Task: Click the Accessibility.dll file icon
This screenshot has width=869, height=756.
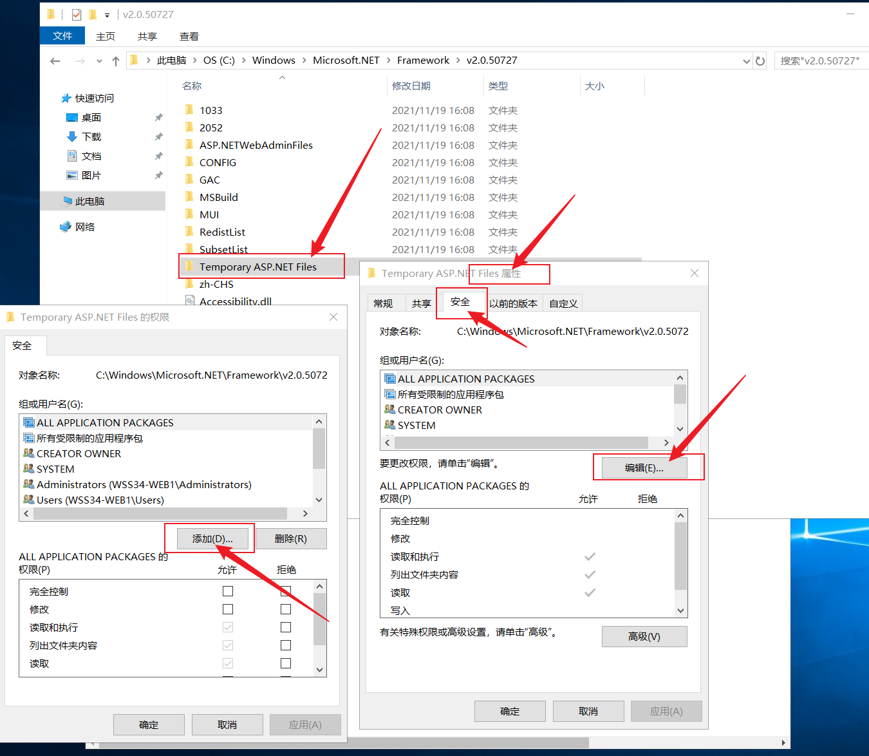Action: [190, 301]
